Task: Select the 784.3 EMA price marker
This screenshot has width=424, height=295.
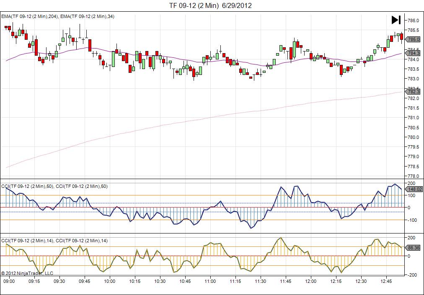Action: point(413,53)
